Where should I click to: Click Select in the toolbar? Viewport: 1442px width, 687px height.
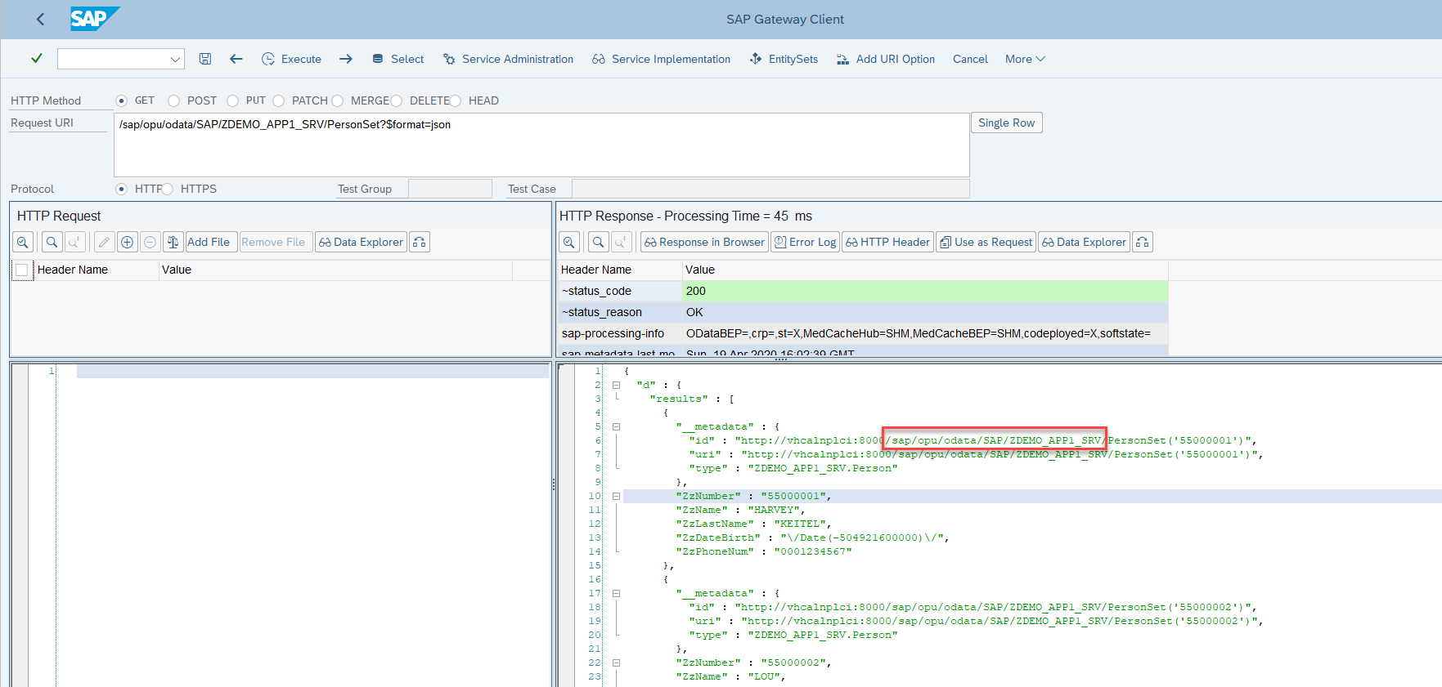click(398, 59)
